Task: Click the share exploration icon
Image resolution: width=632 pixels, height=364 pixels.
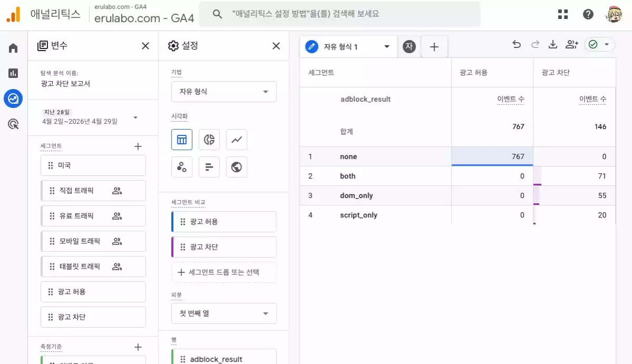Action: pyautogui.click(x=571, y=45)
